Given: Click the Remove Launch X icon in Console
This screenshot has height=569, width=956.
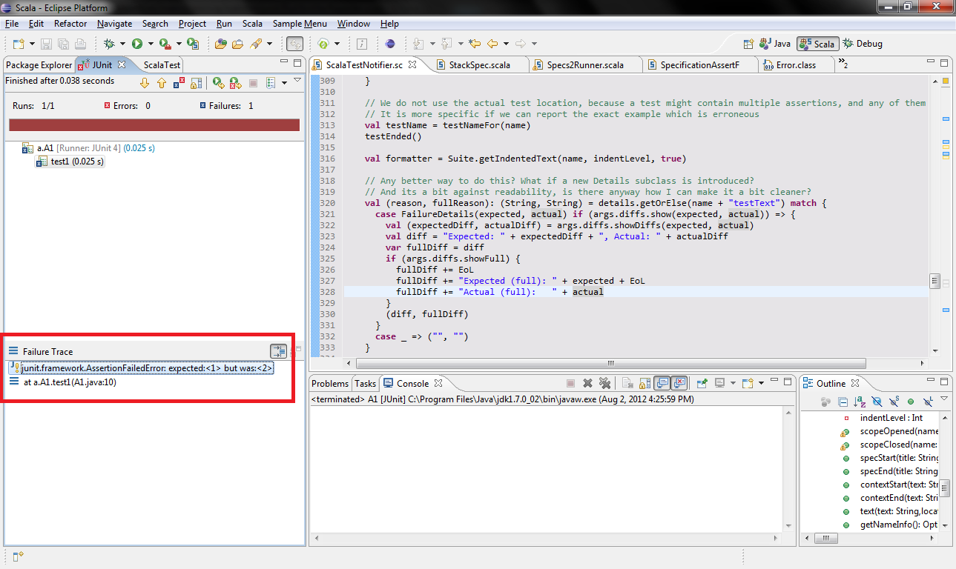Looking at the screenshot, I should [587, 383].
